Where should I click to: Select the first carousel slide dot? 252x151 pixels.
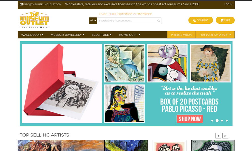coord(212,121)
